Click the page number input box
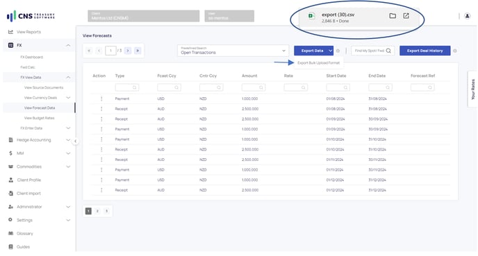Screen dimensions: 478x256 pos(110,51)
